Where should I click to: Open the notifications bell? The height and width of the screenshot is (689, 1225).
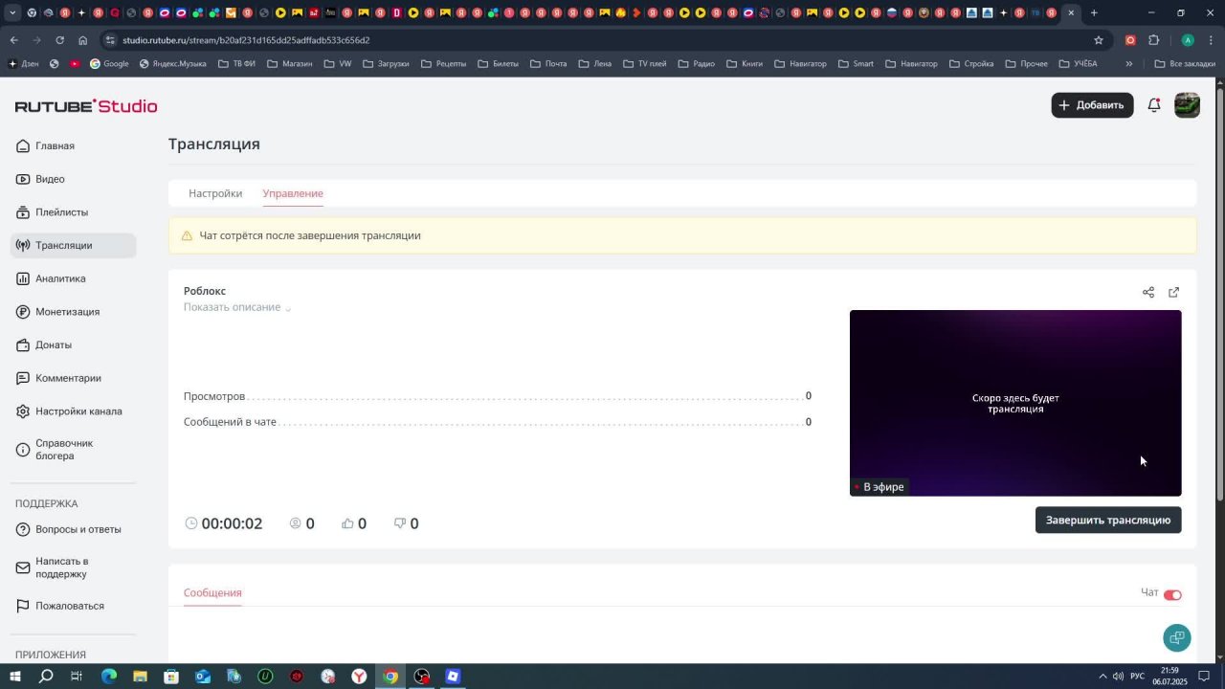pyautogui.click(x=1154, y=105)
